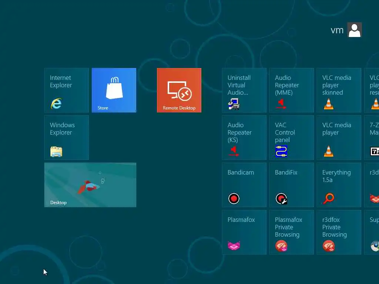
Task: Click the 'Desktop' caption text
Action: coord(58,203)
